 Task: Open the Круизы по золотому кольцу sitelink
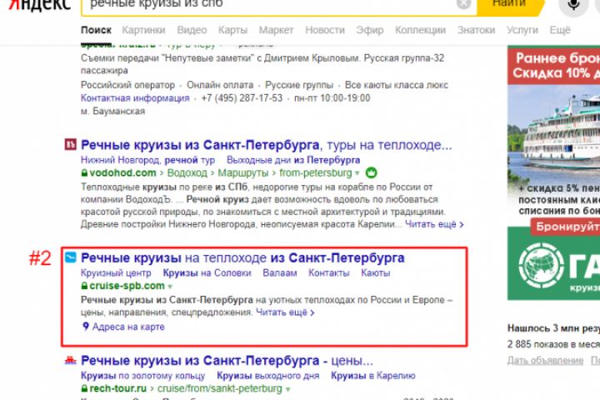coord(143,376)
